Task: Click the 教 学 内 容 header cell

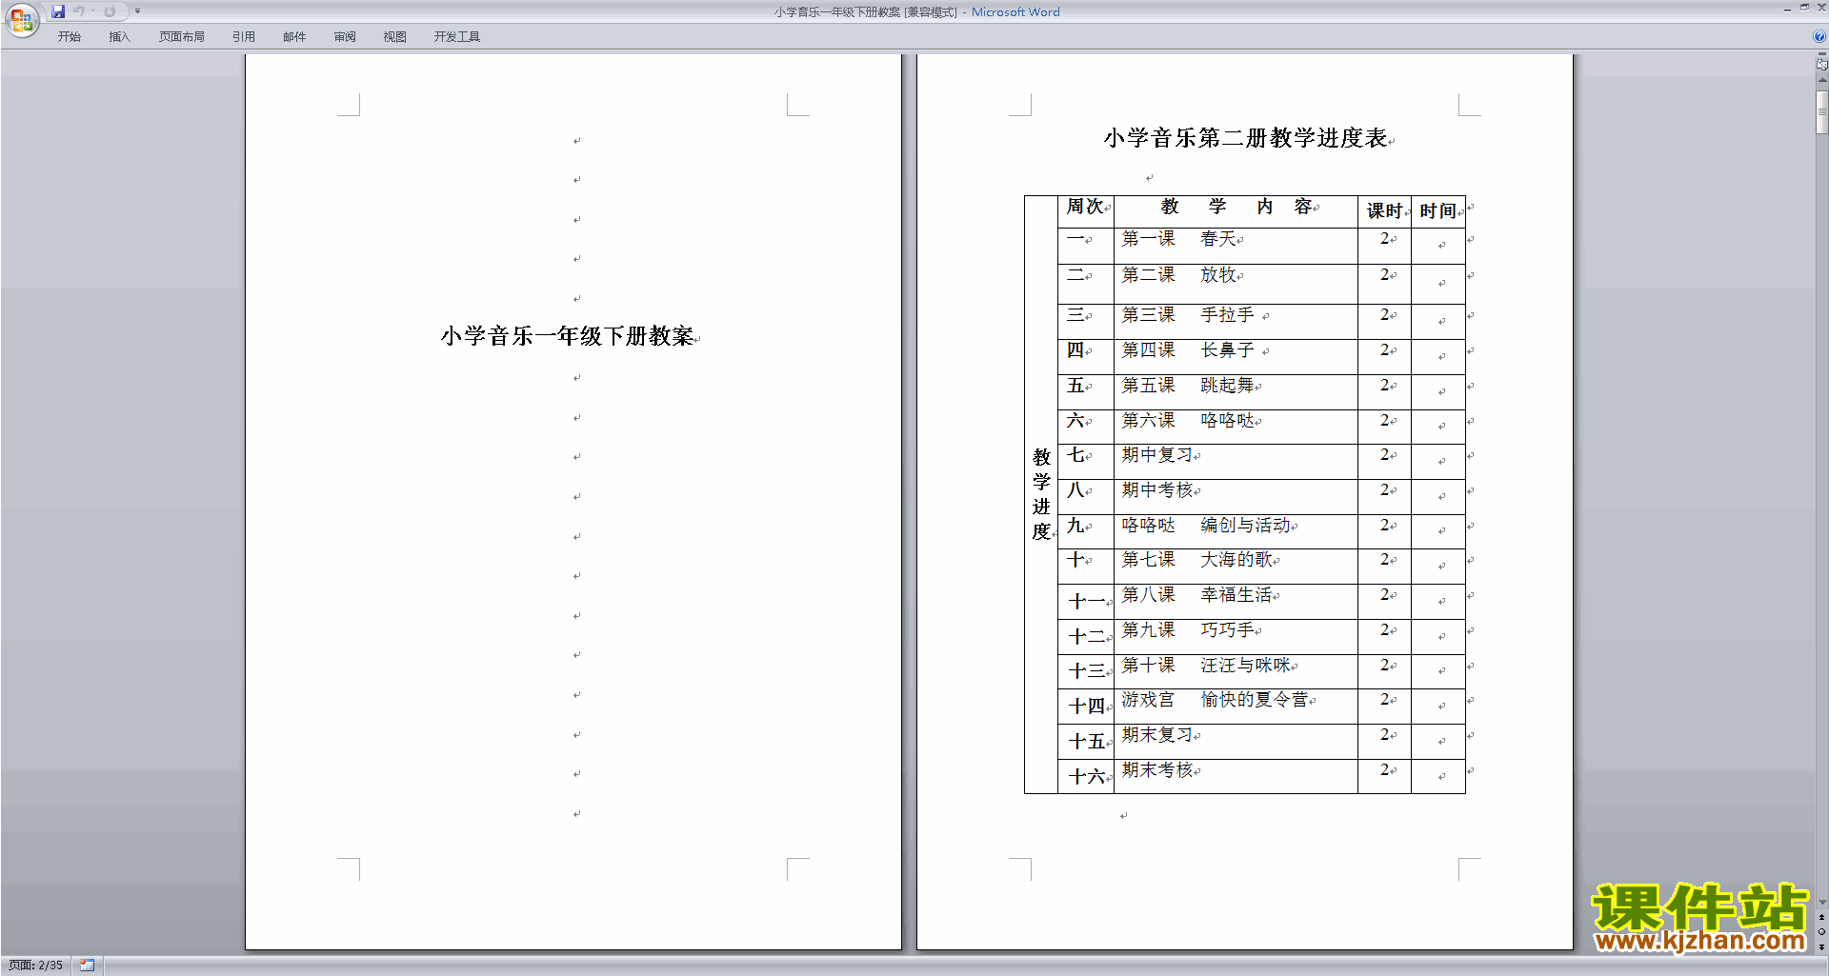Action: (1236, 211)
